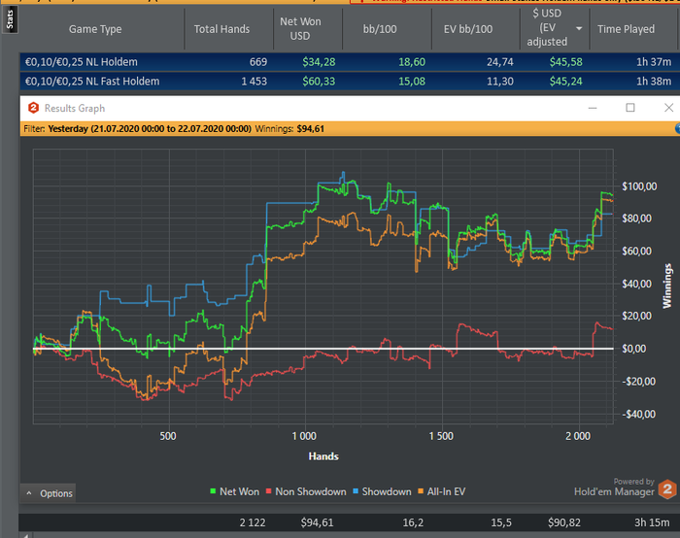Image resolution: width=680 pixels, height=538 pixels.
Task: Select the €0,10/€0,25 NL Fast Holdem row
Action: (350, 81)
